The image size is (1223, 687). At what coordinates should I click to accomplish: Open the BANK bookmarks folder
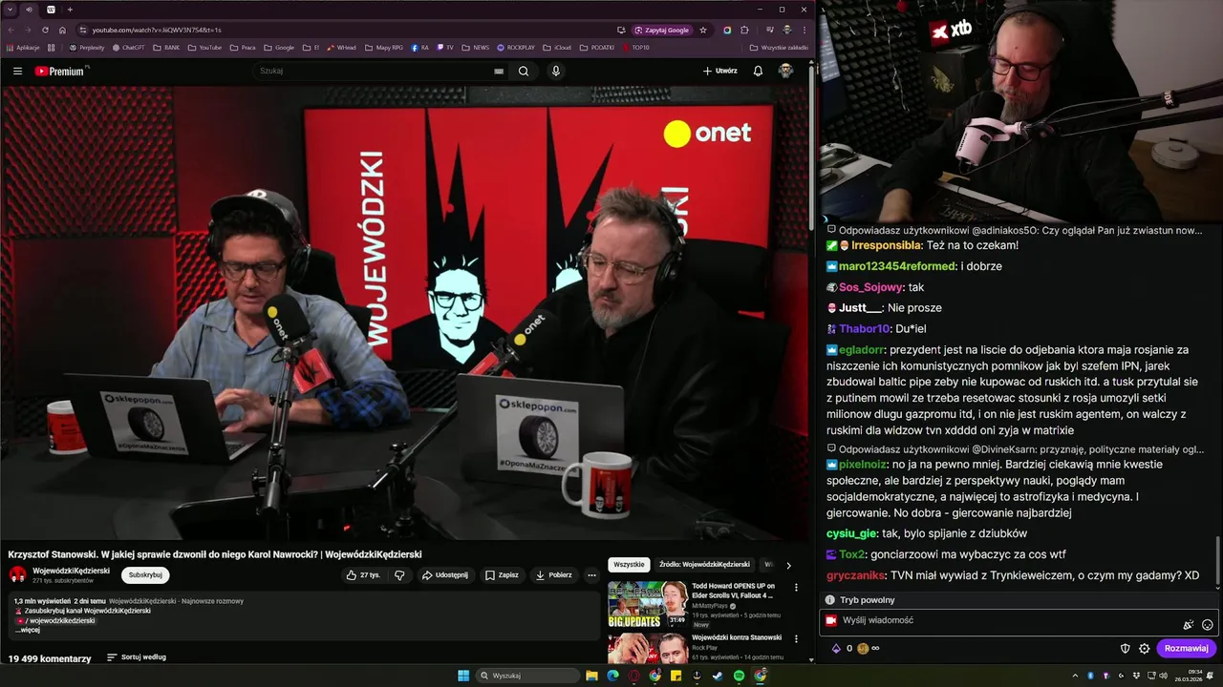166,48
